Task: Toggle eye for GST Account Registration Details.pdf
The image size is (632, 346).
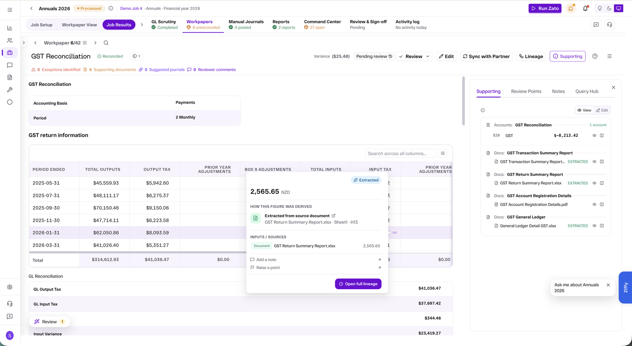Action: 594,205
